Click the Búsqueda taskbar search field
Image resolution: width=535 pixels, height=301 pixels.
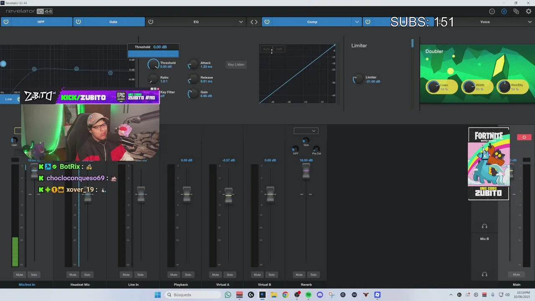[x=193, y=295]
